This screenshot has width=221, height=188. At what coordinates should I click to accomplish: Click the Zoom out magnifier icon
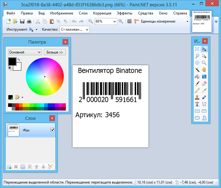click(91, 21)
